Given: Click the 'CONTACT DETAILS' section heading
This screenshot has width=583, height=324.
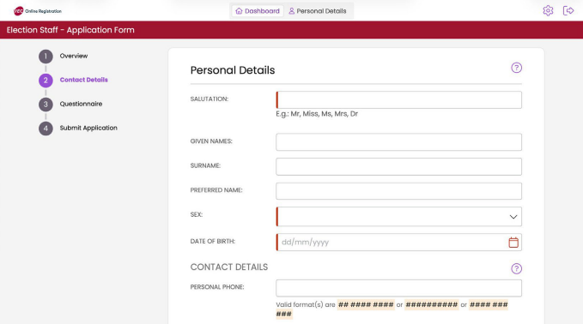Looking at the screenshot, I should point(229,267).
